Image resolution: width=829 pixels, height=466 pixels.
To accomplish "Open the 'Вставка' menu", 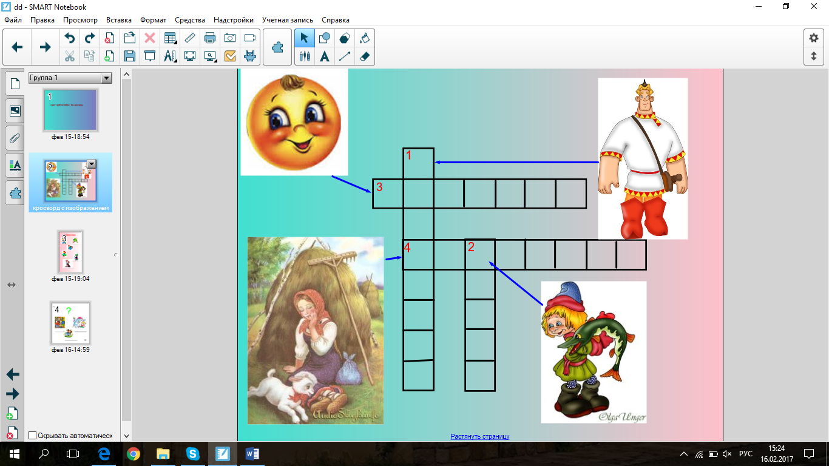I will (x=119, y=20).
